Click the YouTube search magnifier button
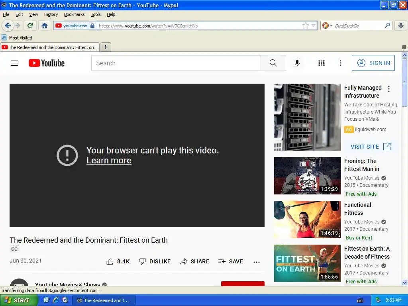 tap(273, 63)
